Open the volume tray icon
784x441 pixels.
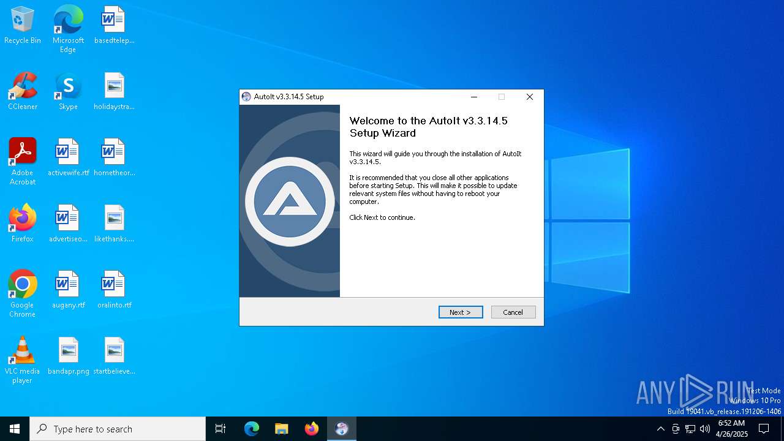pos(705,429)
